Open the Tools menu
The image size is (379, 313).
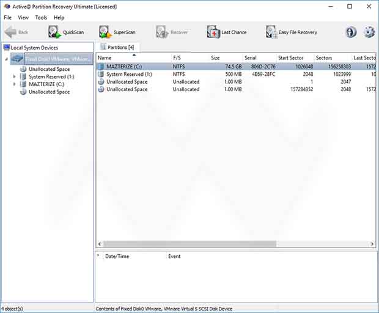click(41, 17)
